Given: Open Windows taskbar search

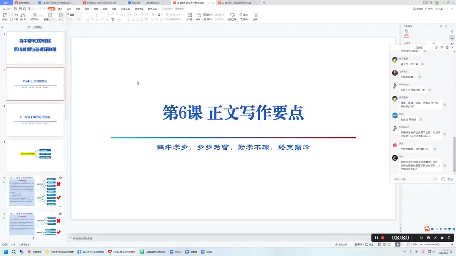Looking at the screenshot, I should [x=14, y=252].
